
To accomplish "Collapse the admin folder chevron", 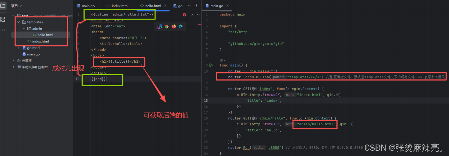I will (x=24, y=29).
